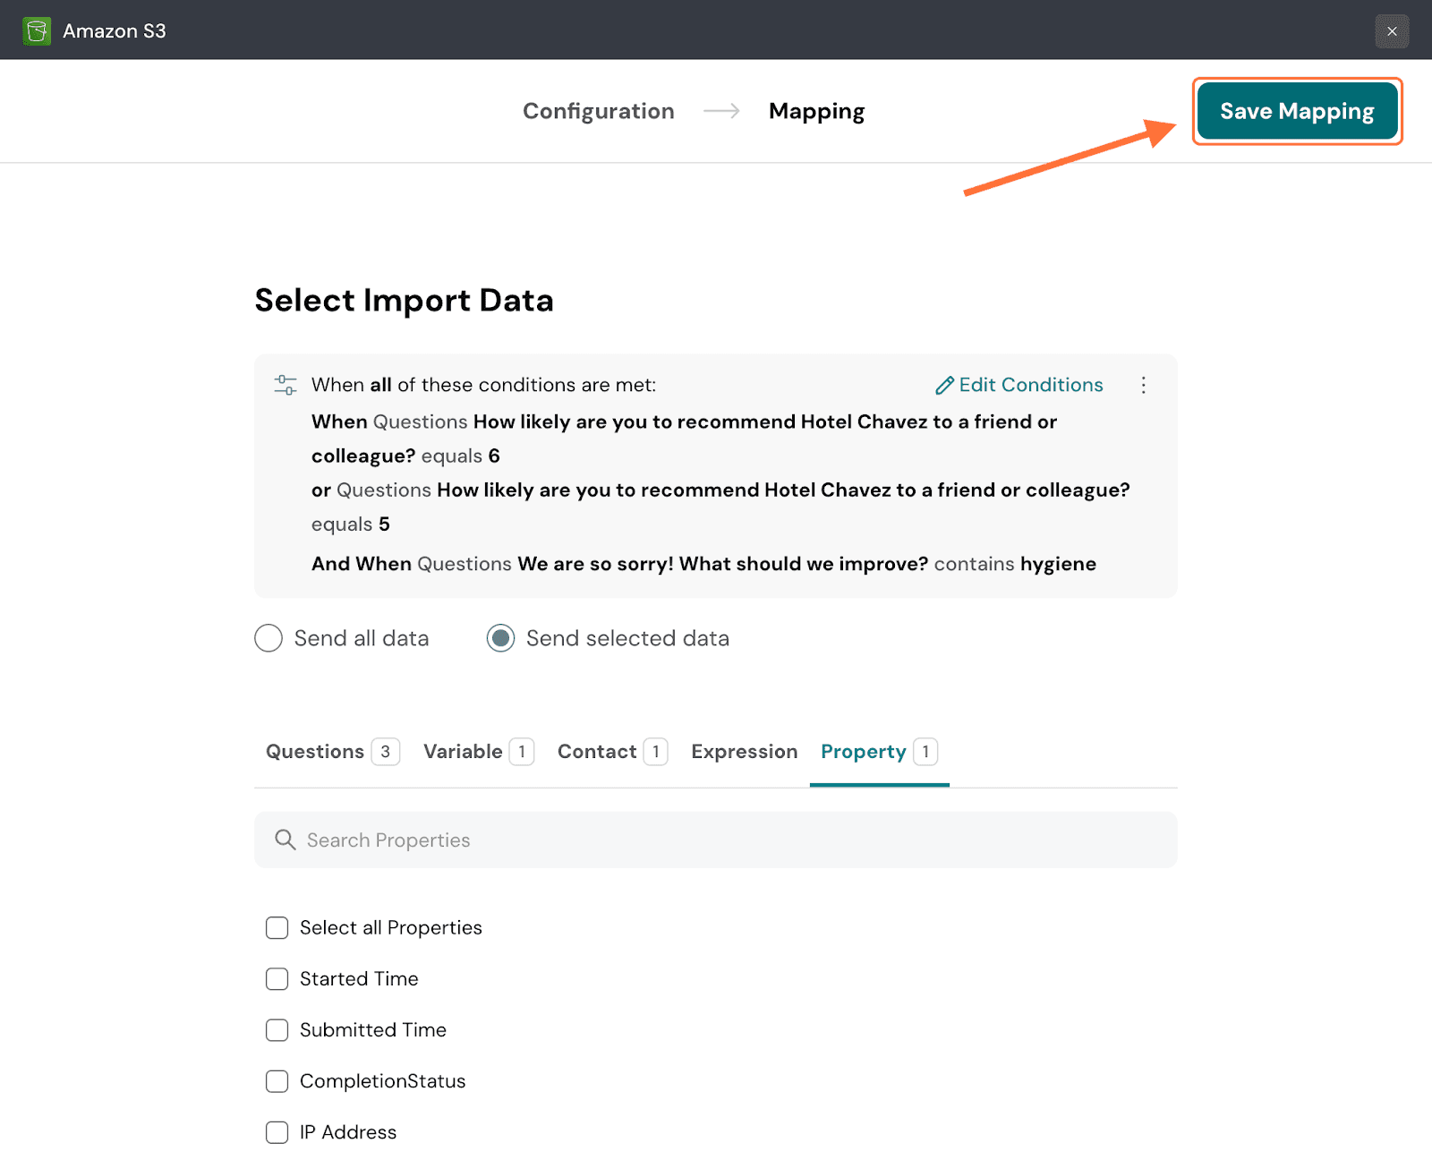1432x1168 pixels.
Task: Open the three-dot conditions options menu
Action: click(x=1143, y=386)
